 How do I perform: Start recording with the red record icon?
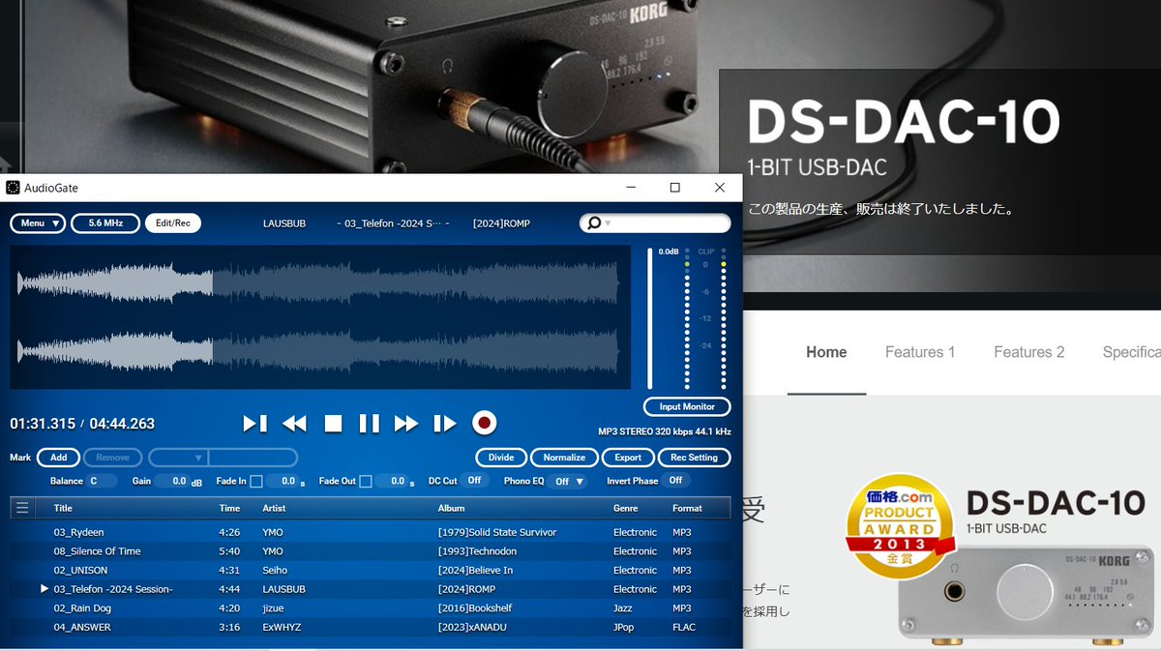click(x=484, y=423)
